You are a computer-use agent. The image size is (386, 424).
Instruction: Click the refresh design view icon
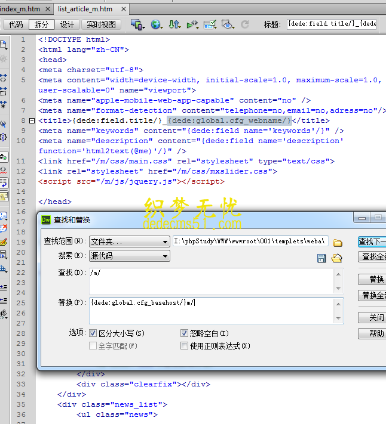click(245, 24)
